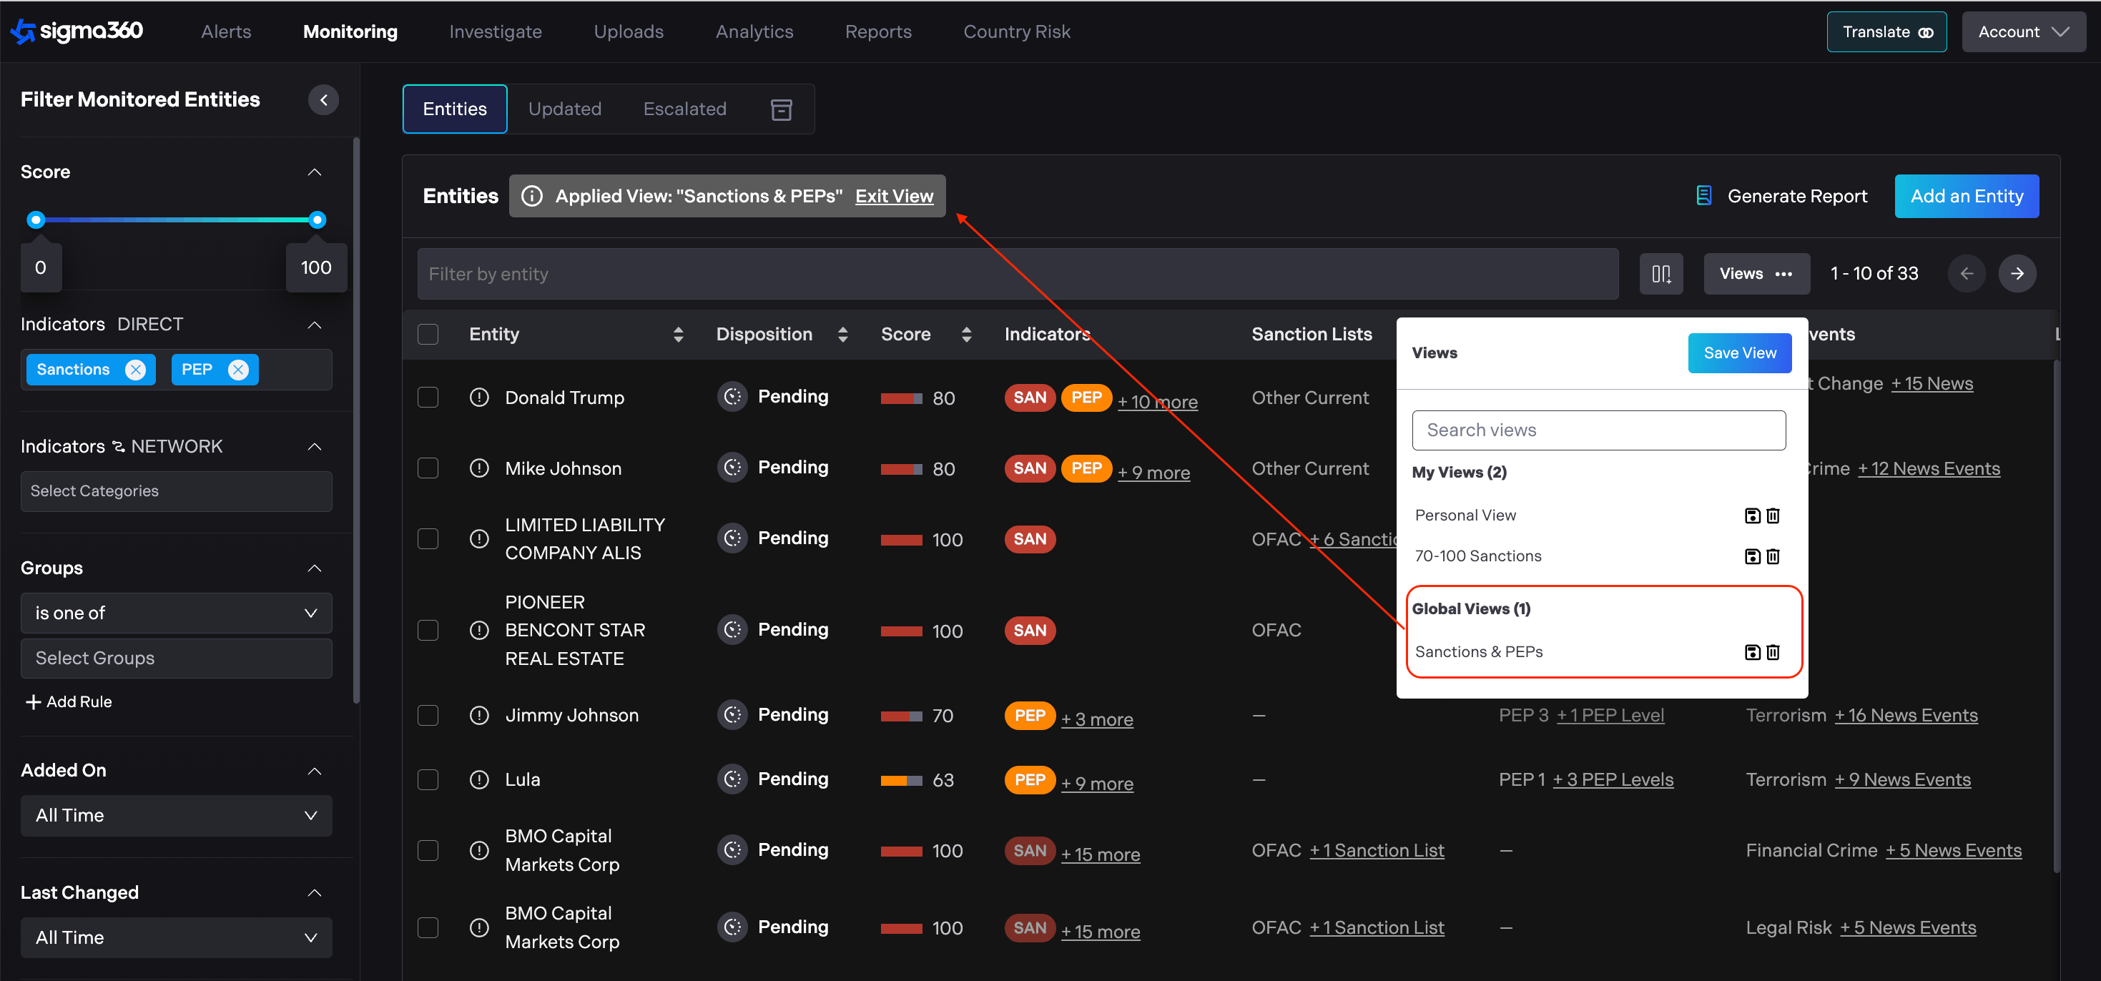
Task: Switch to the Escalated tab
Action: pyautogui.click(x=684, y=109)
